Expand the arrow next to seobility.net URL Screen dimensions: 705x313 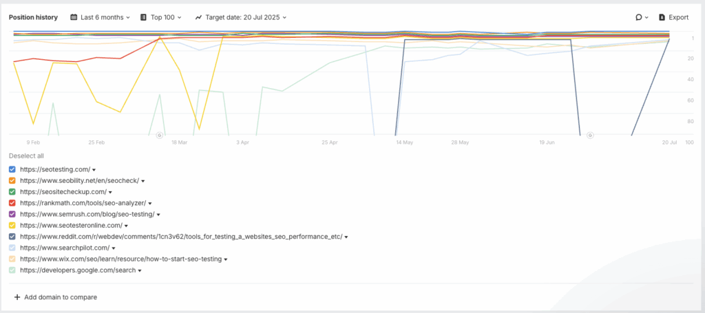tap(143, 181)
